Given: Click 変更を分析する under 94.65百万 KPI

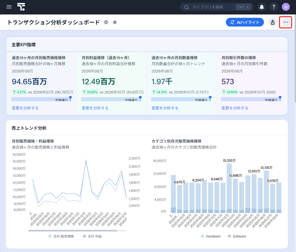Looking at the screenshot, I should pos(25,108).
